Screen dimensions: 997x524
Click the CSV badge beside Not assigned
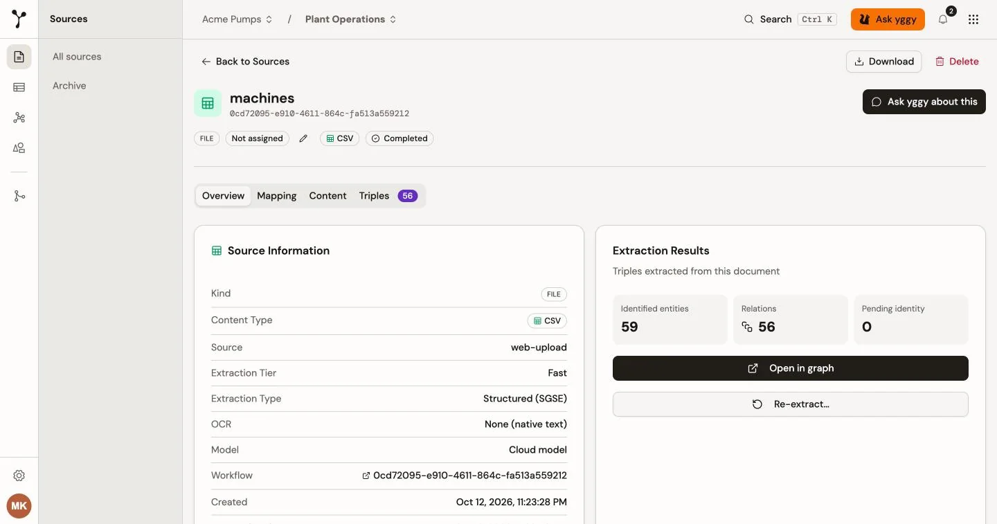[339, 138]
